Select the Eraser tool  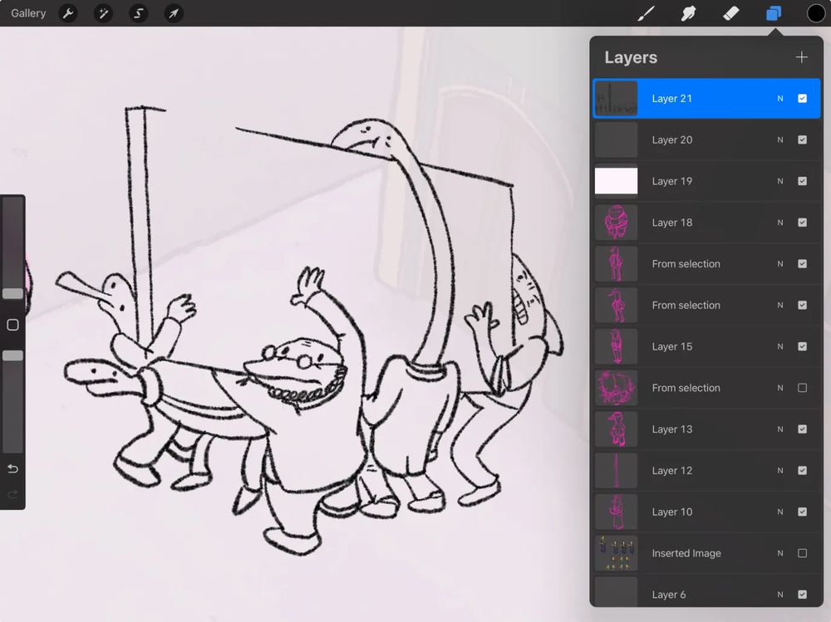pos(730,13)
